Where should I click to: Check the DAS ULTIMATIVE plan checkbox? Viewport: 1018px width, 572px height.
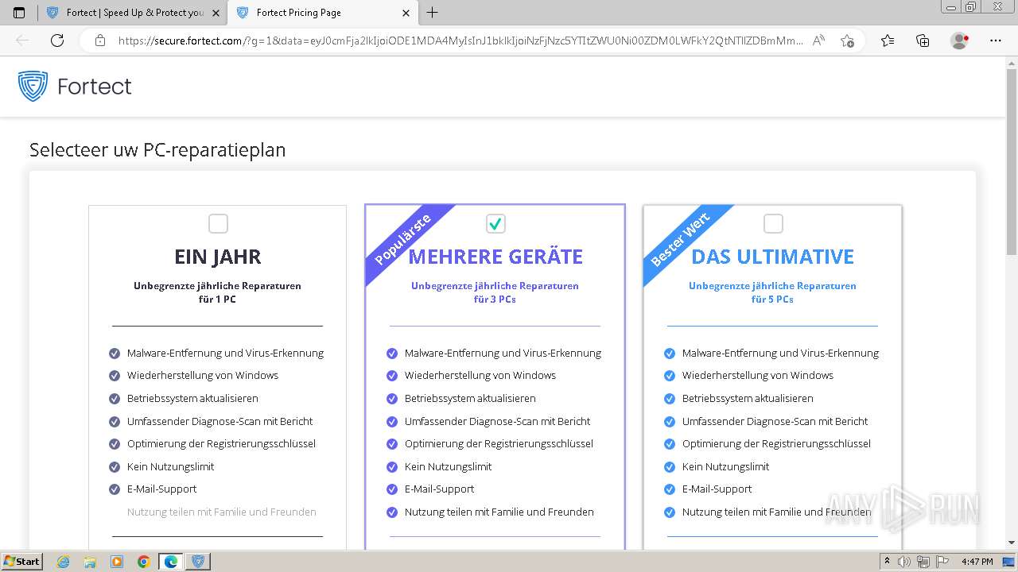click(x=773, y=224)
